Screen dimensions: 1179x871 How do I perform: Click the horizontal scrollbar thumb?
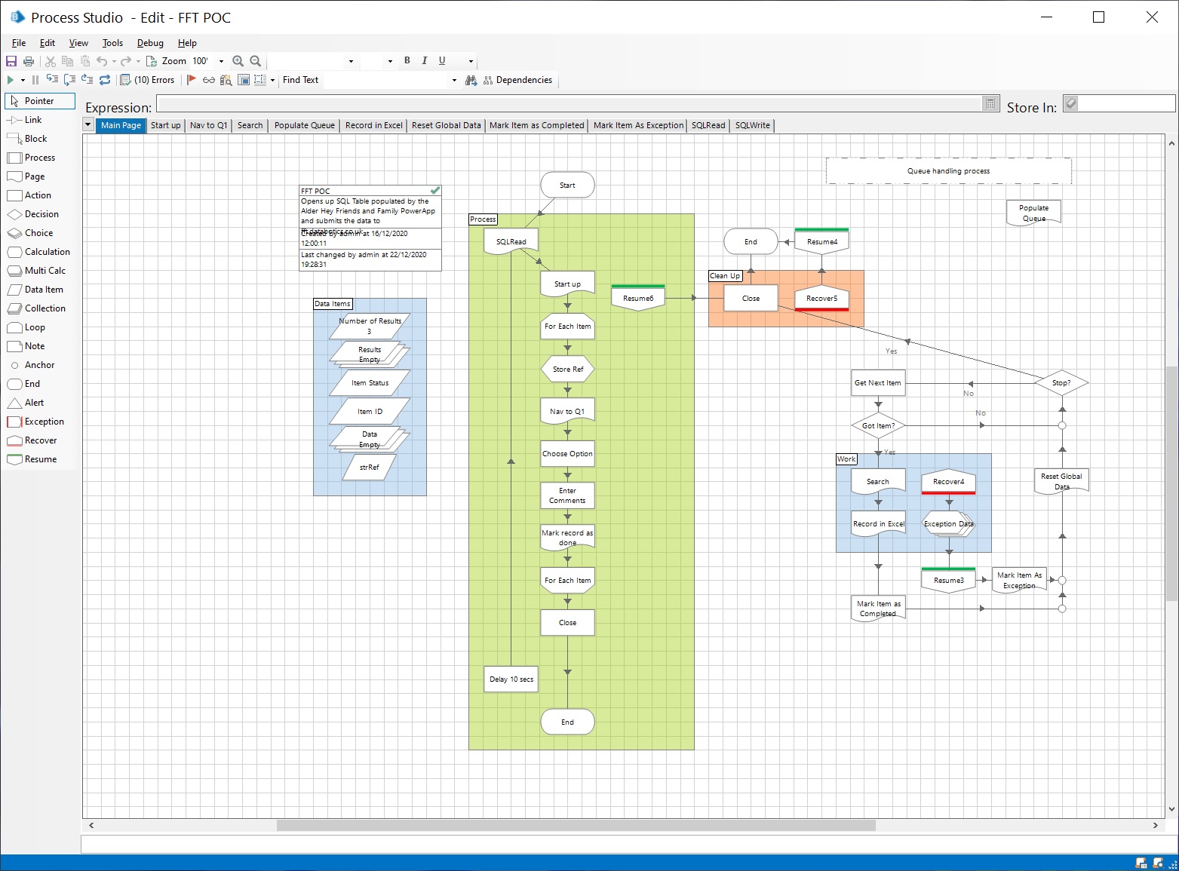(x=576, y=825)
